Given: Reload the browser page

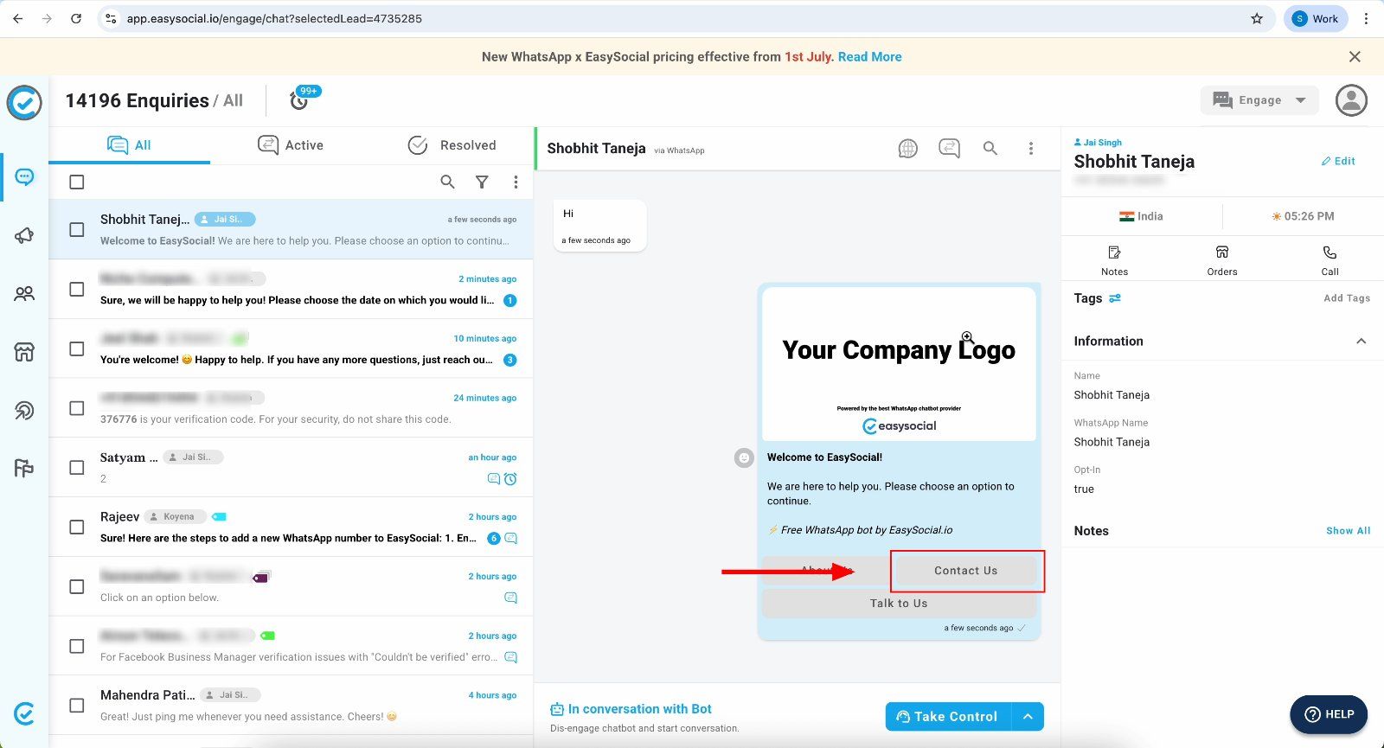Looking at the screenshot, I should tap(76, 18).
